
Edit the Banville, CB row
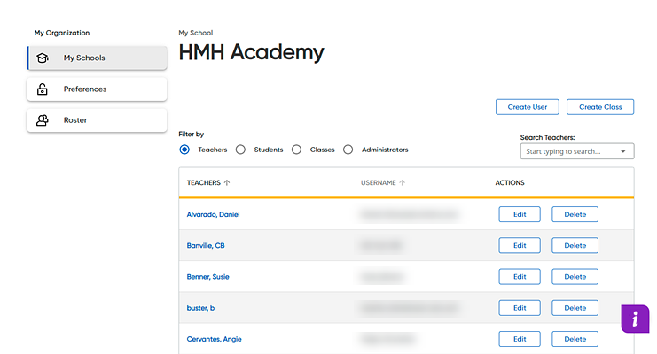tap(520, 246)
